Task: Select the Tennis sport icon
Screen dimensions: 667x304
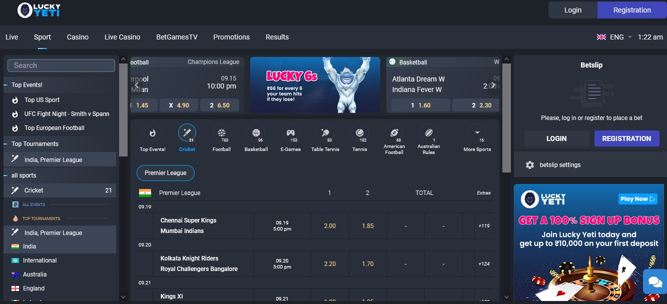Action: tap(360, 133)
